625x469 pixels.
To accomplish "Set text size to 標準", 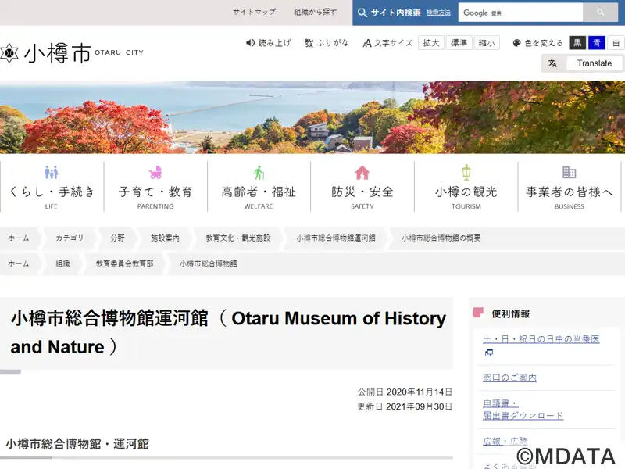I will tap(459, 43).
